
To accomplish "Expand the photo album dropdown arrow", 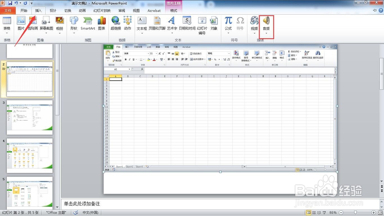I will tap(60, 33).
